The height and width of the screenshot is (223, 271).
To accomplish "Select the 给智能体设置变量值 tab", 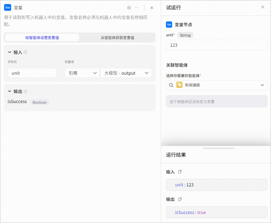I will coord(42,37).
